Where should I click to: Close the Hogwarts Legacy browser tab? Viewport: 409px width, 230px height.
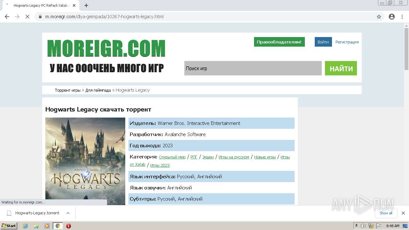pyautogui.click(x=74, y=5)
